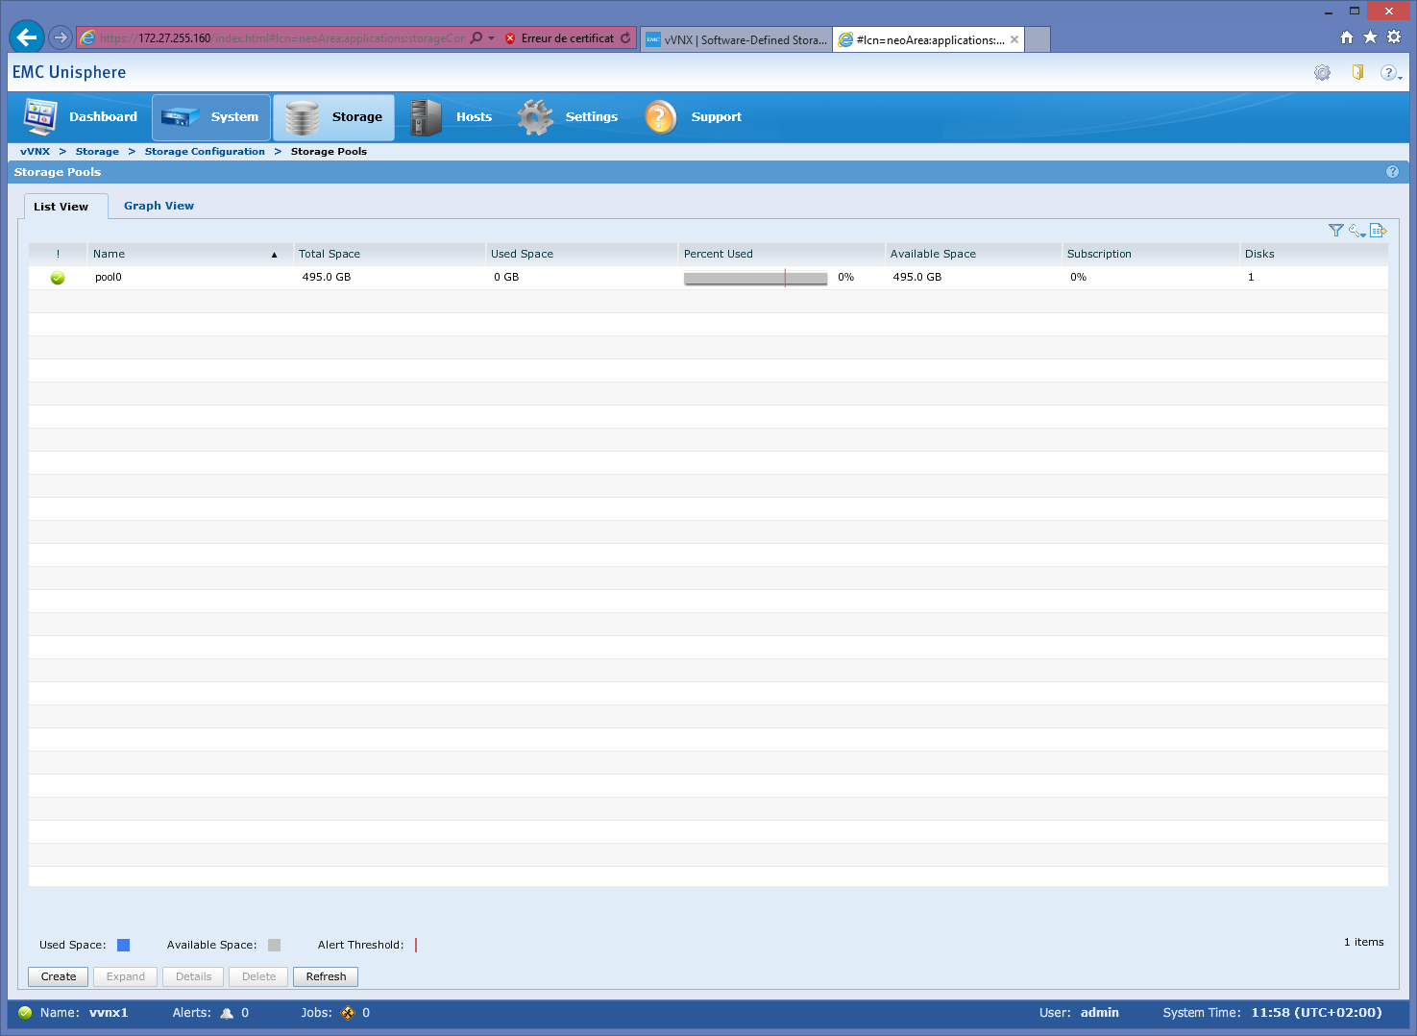Expand the address bar search dropdown arrow
This screenshot has height=1036, width=1417.
coord(492,38)
